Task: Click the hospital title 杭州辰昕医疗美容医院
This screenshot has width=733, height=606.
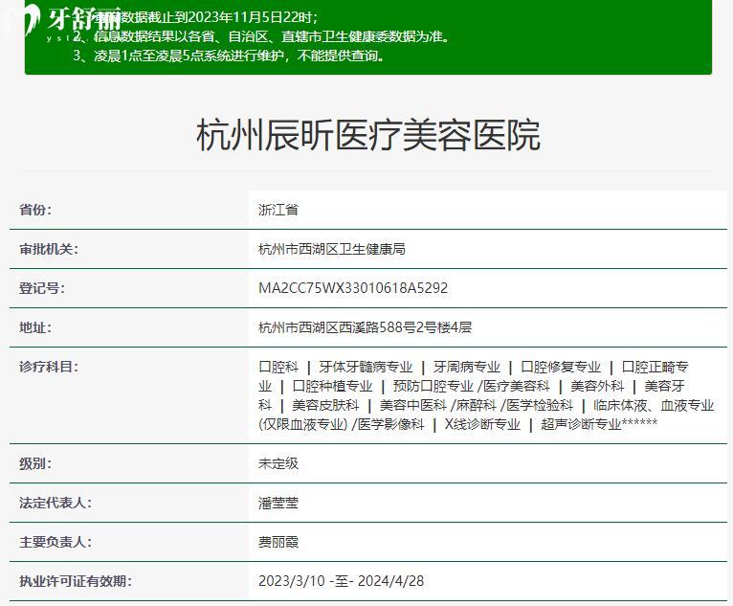Action: (x=368, y=135)
